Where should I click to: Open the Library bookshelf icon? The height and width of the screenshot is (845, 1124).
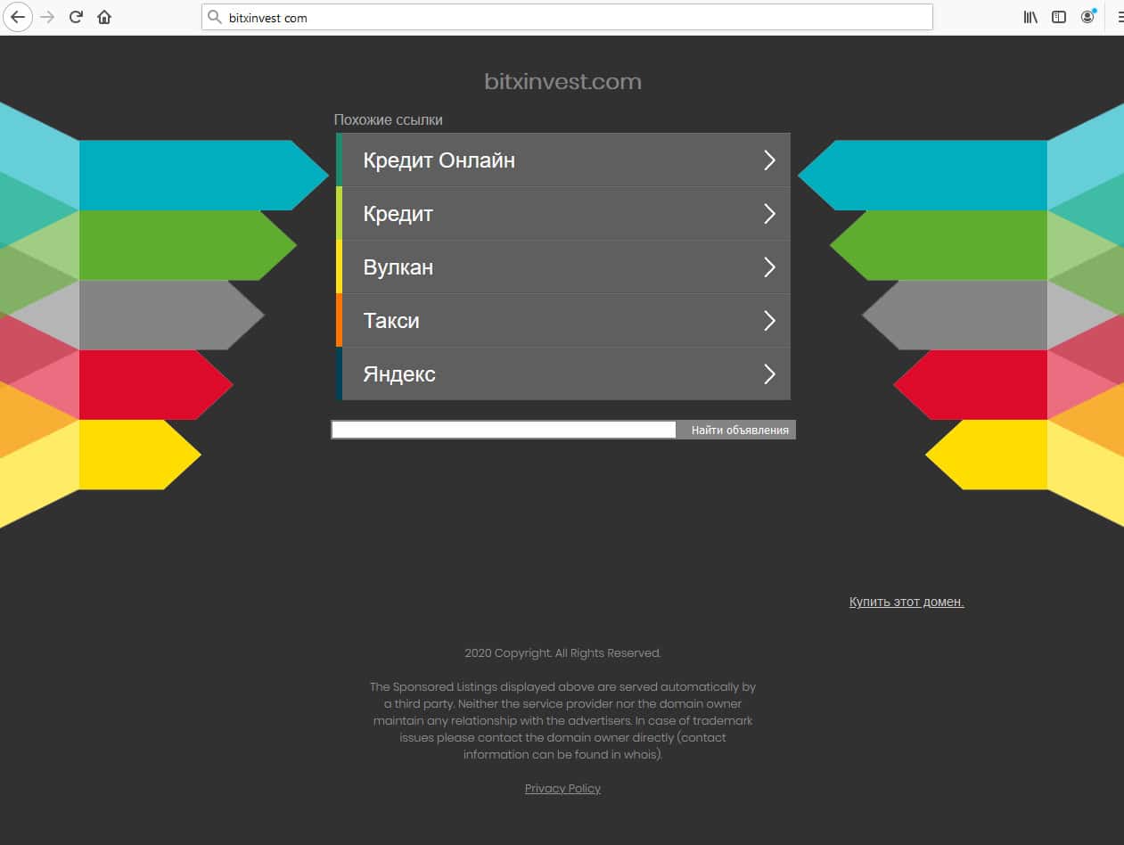pos(1030,17)
